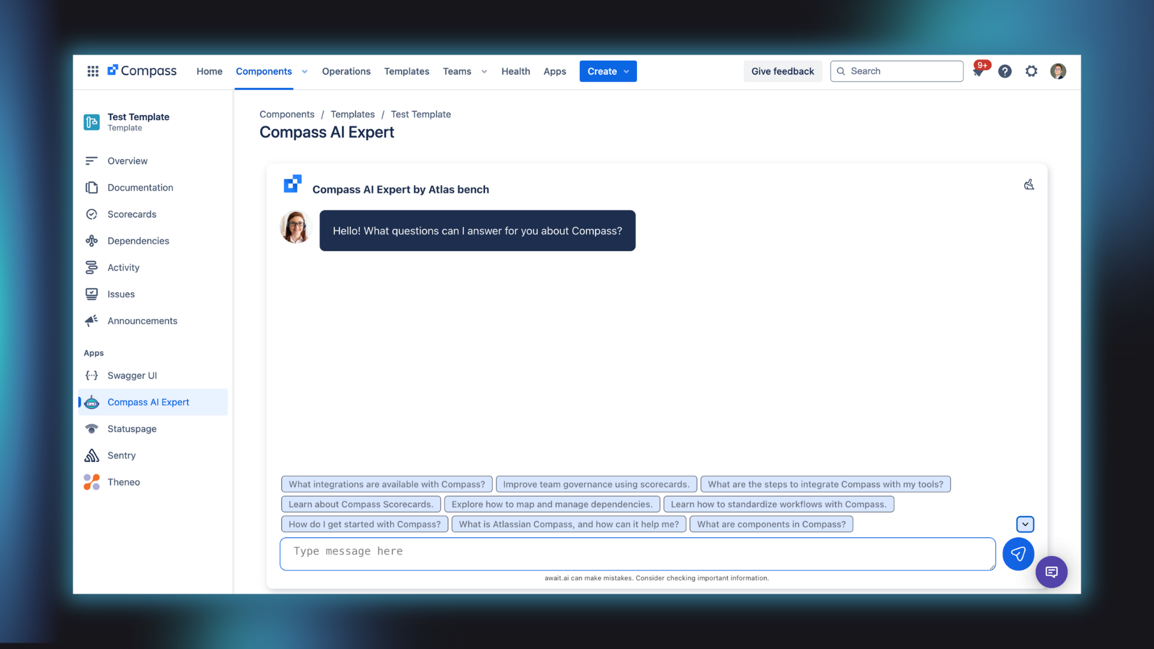Image resolution: width=1154 pixels, height=649 pixels.
Task: Expand the Components menu chevron
Action: coord(305,72)
